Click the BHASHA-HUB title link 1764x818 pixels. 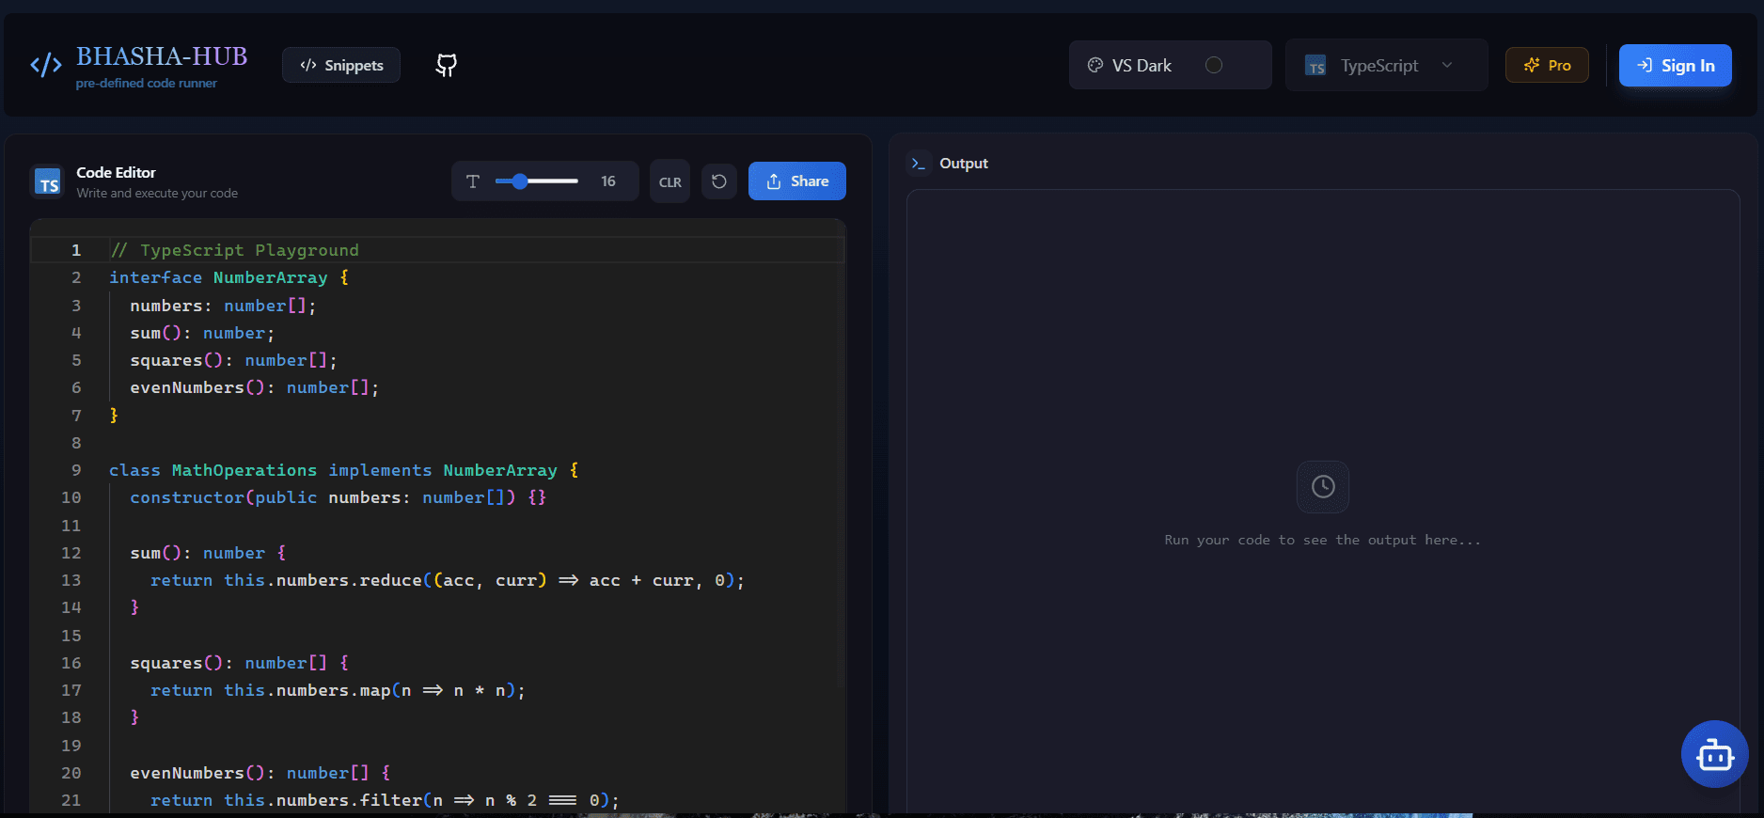pos(162,56)
